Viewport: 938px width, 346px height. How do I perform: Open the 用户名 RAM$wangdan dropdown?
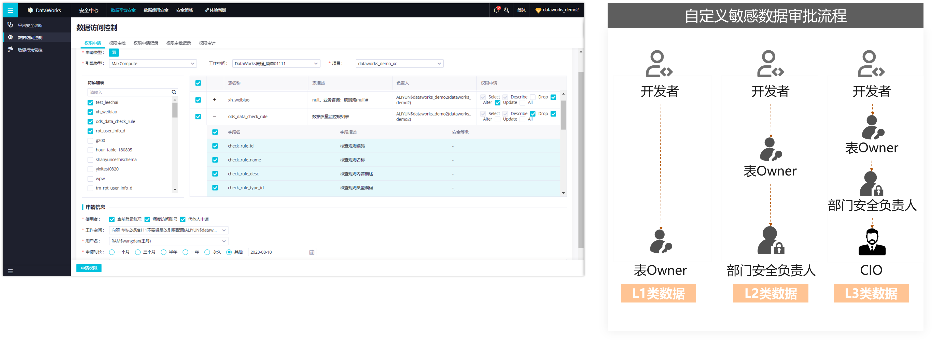[168, 241]
